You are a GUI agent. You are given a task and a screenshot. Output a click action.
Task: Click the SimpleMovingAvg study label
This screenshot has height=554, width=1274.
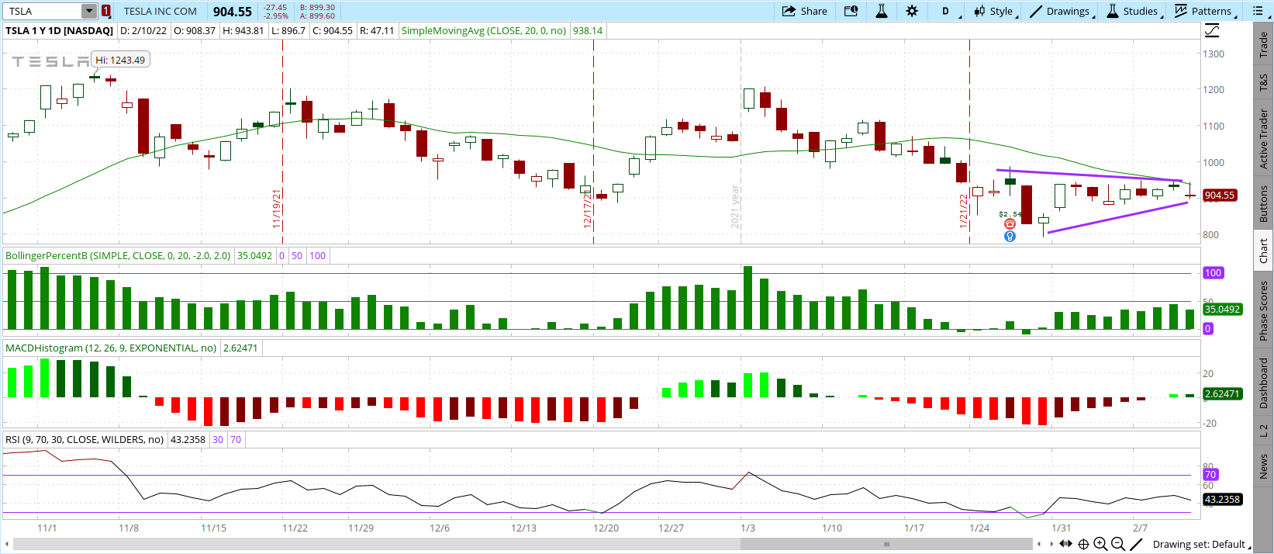pos(484,31)
